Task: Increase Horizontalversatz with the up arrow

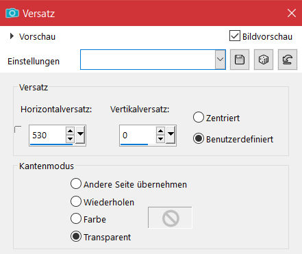Action: 70,131
